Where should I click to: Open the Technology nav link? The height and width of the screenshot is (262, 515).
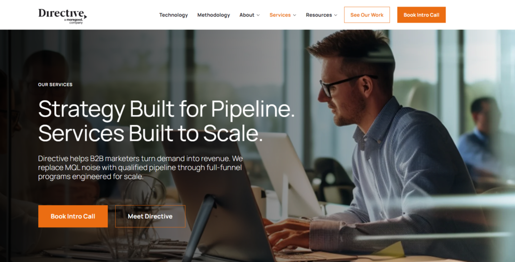174,15
